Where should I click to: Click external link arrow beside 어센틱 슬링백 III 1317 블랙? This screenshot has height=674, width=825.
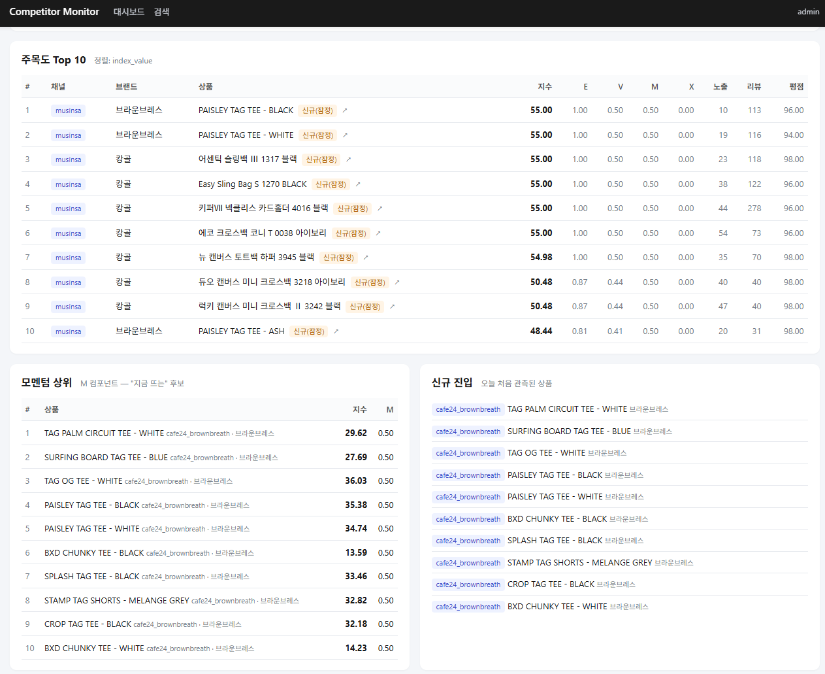[x=349, y=160]
